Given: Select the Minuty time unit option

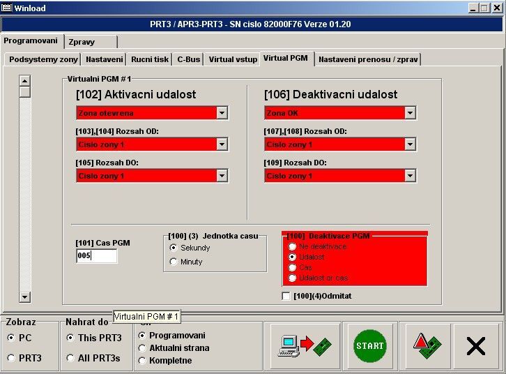Looking at the screenshot, I should [174, 262].
